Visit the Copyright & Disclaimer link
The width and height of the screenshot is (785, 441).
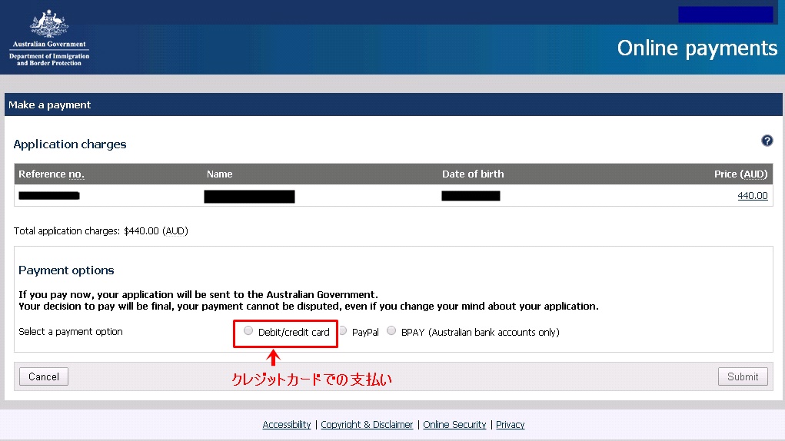click(x=367, y=425)
